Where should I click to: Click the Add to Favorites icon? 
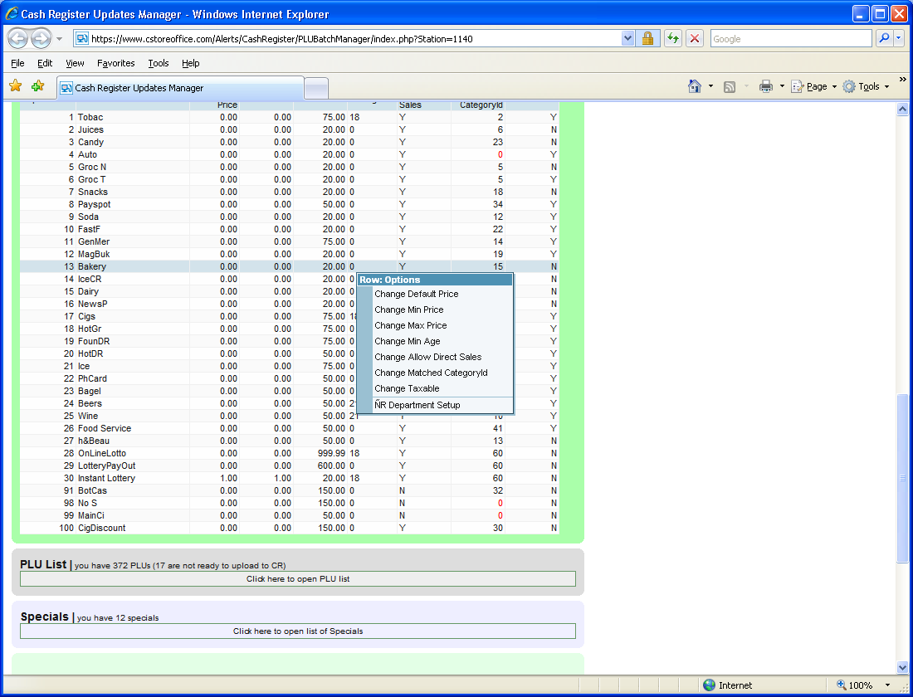click(x=37, y=86)
